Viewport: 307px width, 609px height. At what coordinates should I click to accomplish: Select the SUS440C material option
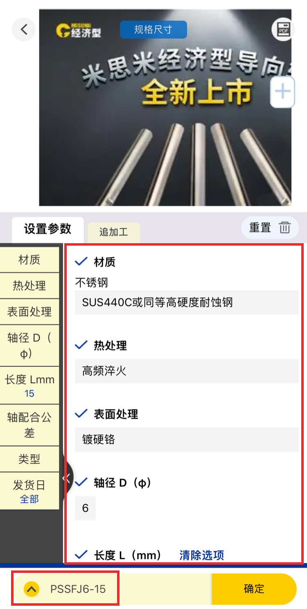click(187, 303)
